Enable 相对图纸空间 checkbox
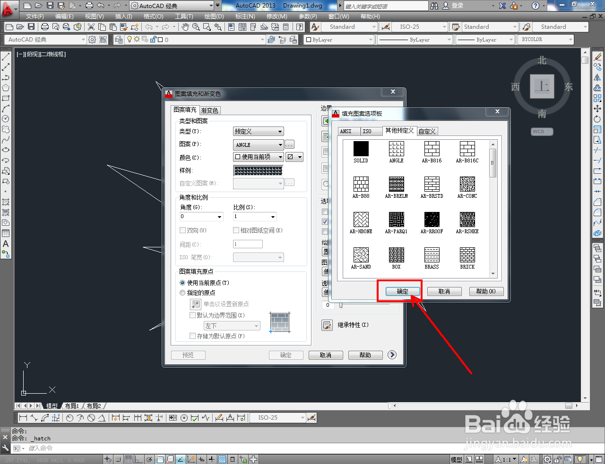This screenshot has height=464, width=605. pyautogui.click(x=236, y=230)
